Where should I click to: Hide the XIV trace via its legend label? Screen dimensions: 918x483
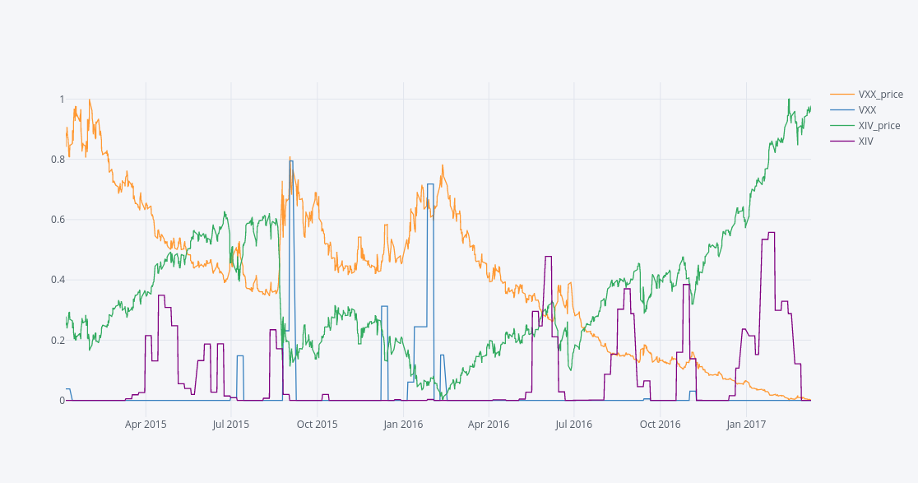pos(865,142)
